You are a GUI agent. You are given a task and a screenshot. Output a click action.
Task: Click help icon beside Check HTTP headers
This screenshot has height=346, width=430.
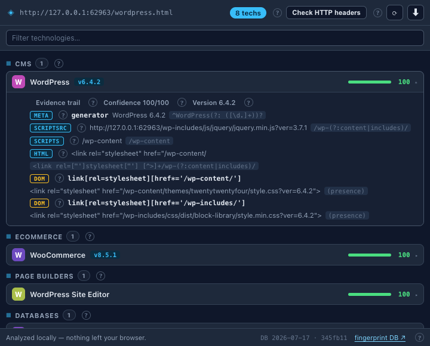[x=377, y=13]
